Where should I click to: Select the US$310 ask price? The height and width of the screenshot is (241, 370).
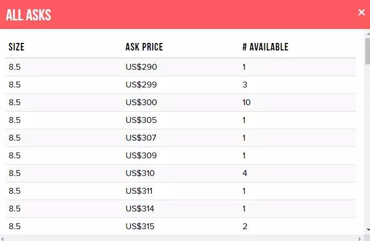pyautogui.click(x=140, y=173)
